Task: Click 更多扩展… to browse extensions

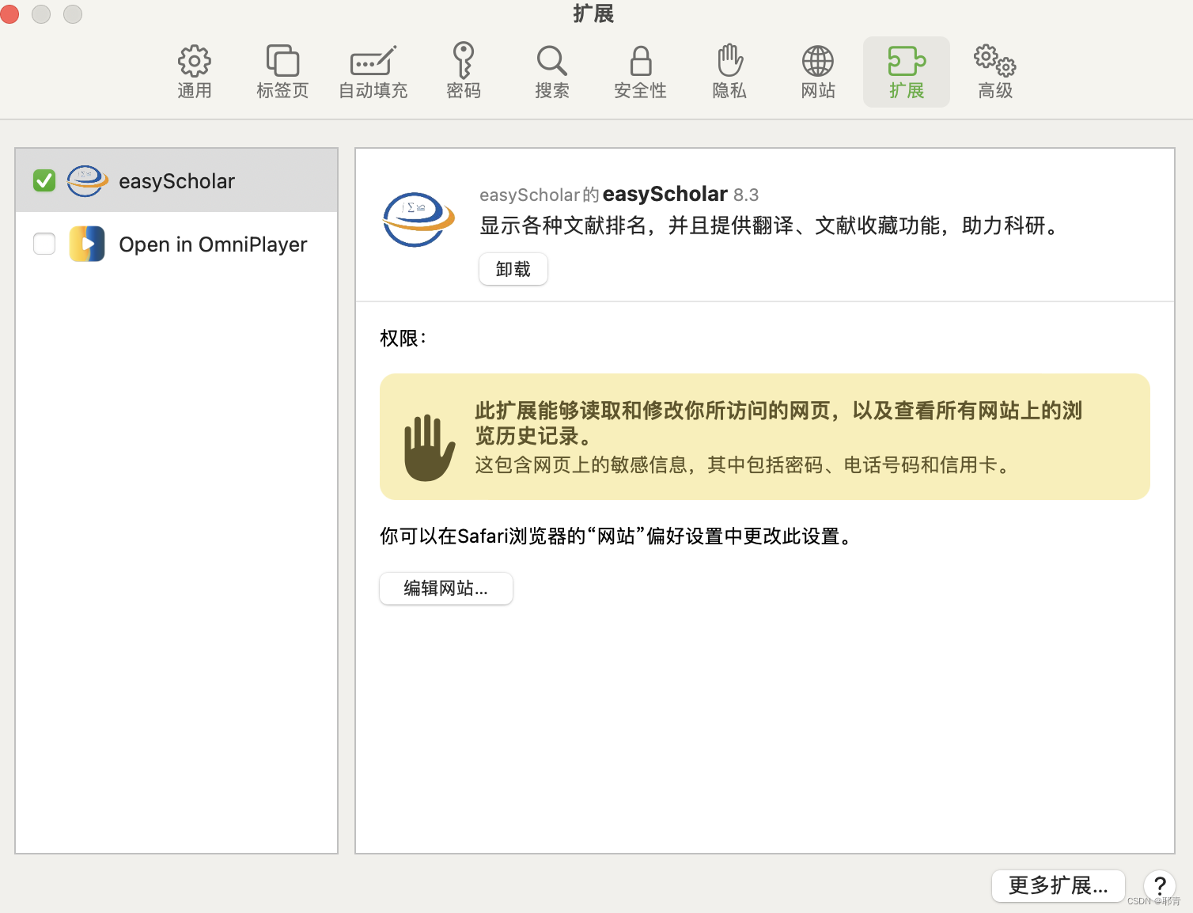Action: point(1058,886)
